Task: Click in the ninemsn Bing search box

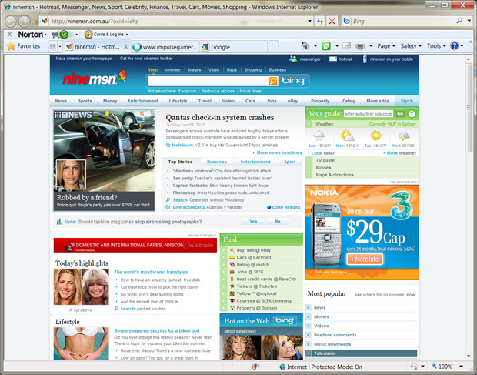Action: (208, 81)
